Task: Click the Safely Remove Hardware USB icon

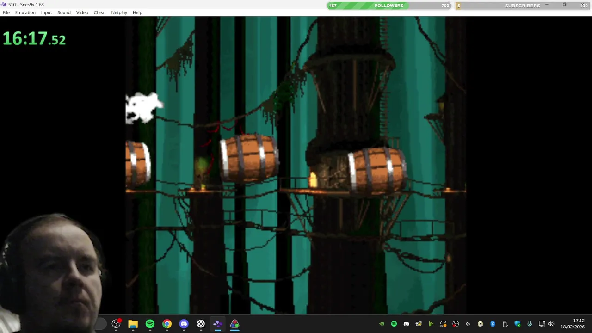Action: coord(505,324)
